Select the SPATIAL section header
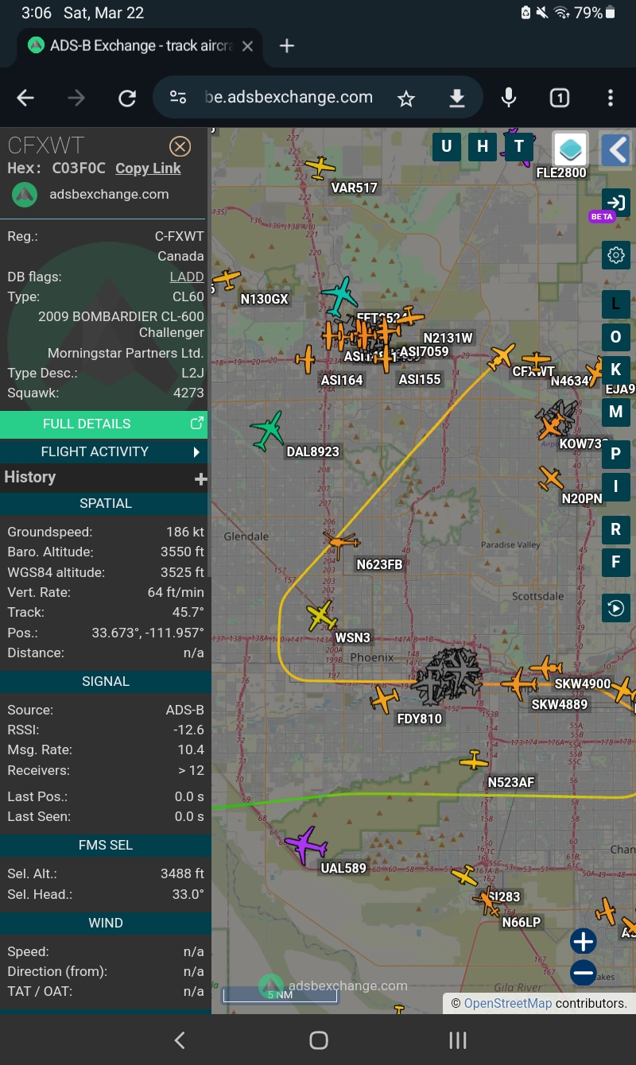 [105, 503]
